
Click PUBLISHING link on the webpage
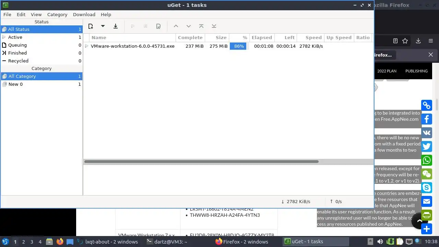tap(416, 71)
